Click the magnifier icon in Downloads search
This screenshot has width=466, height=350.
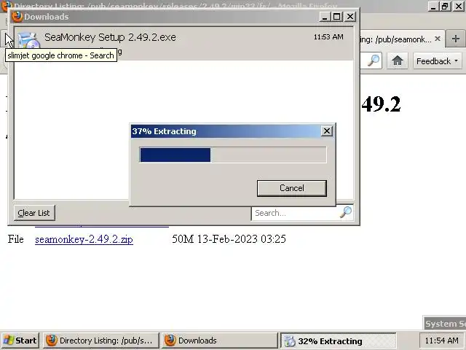346,212
